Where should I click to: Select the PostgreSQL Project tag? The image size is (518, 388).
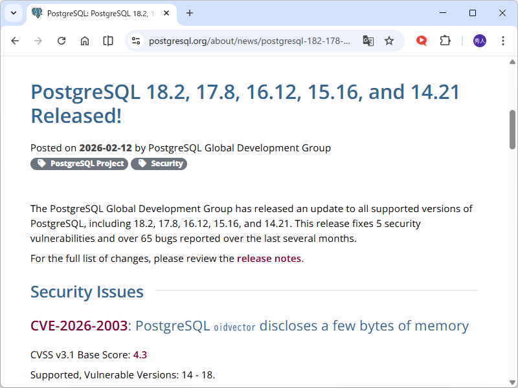[79, 164]
